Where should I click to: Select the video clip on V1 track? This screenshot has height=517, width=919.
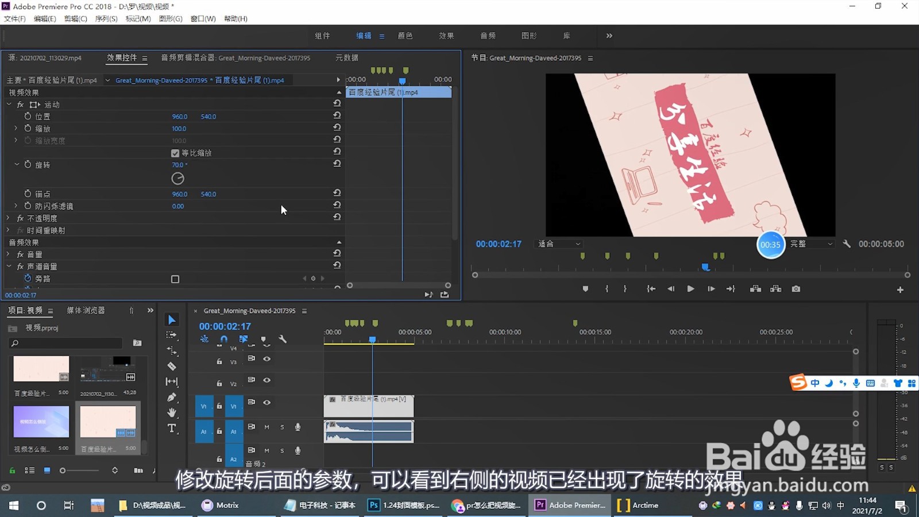tap(368, 406)
